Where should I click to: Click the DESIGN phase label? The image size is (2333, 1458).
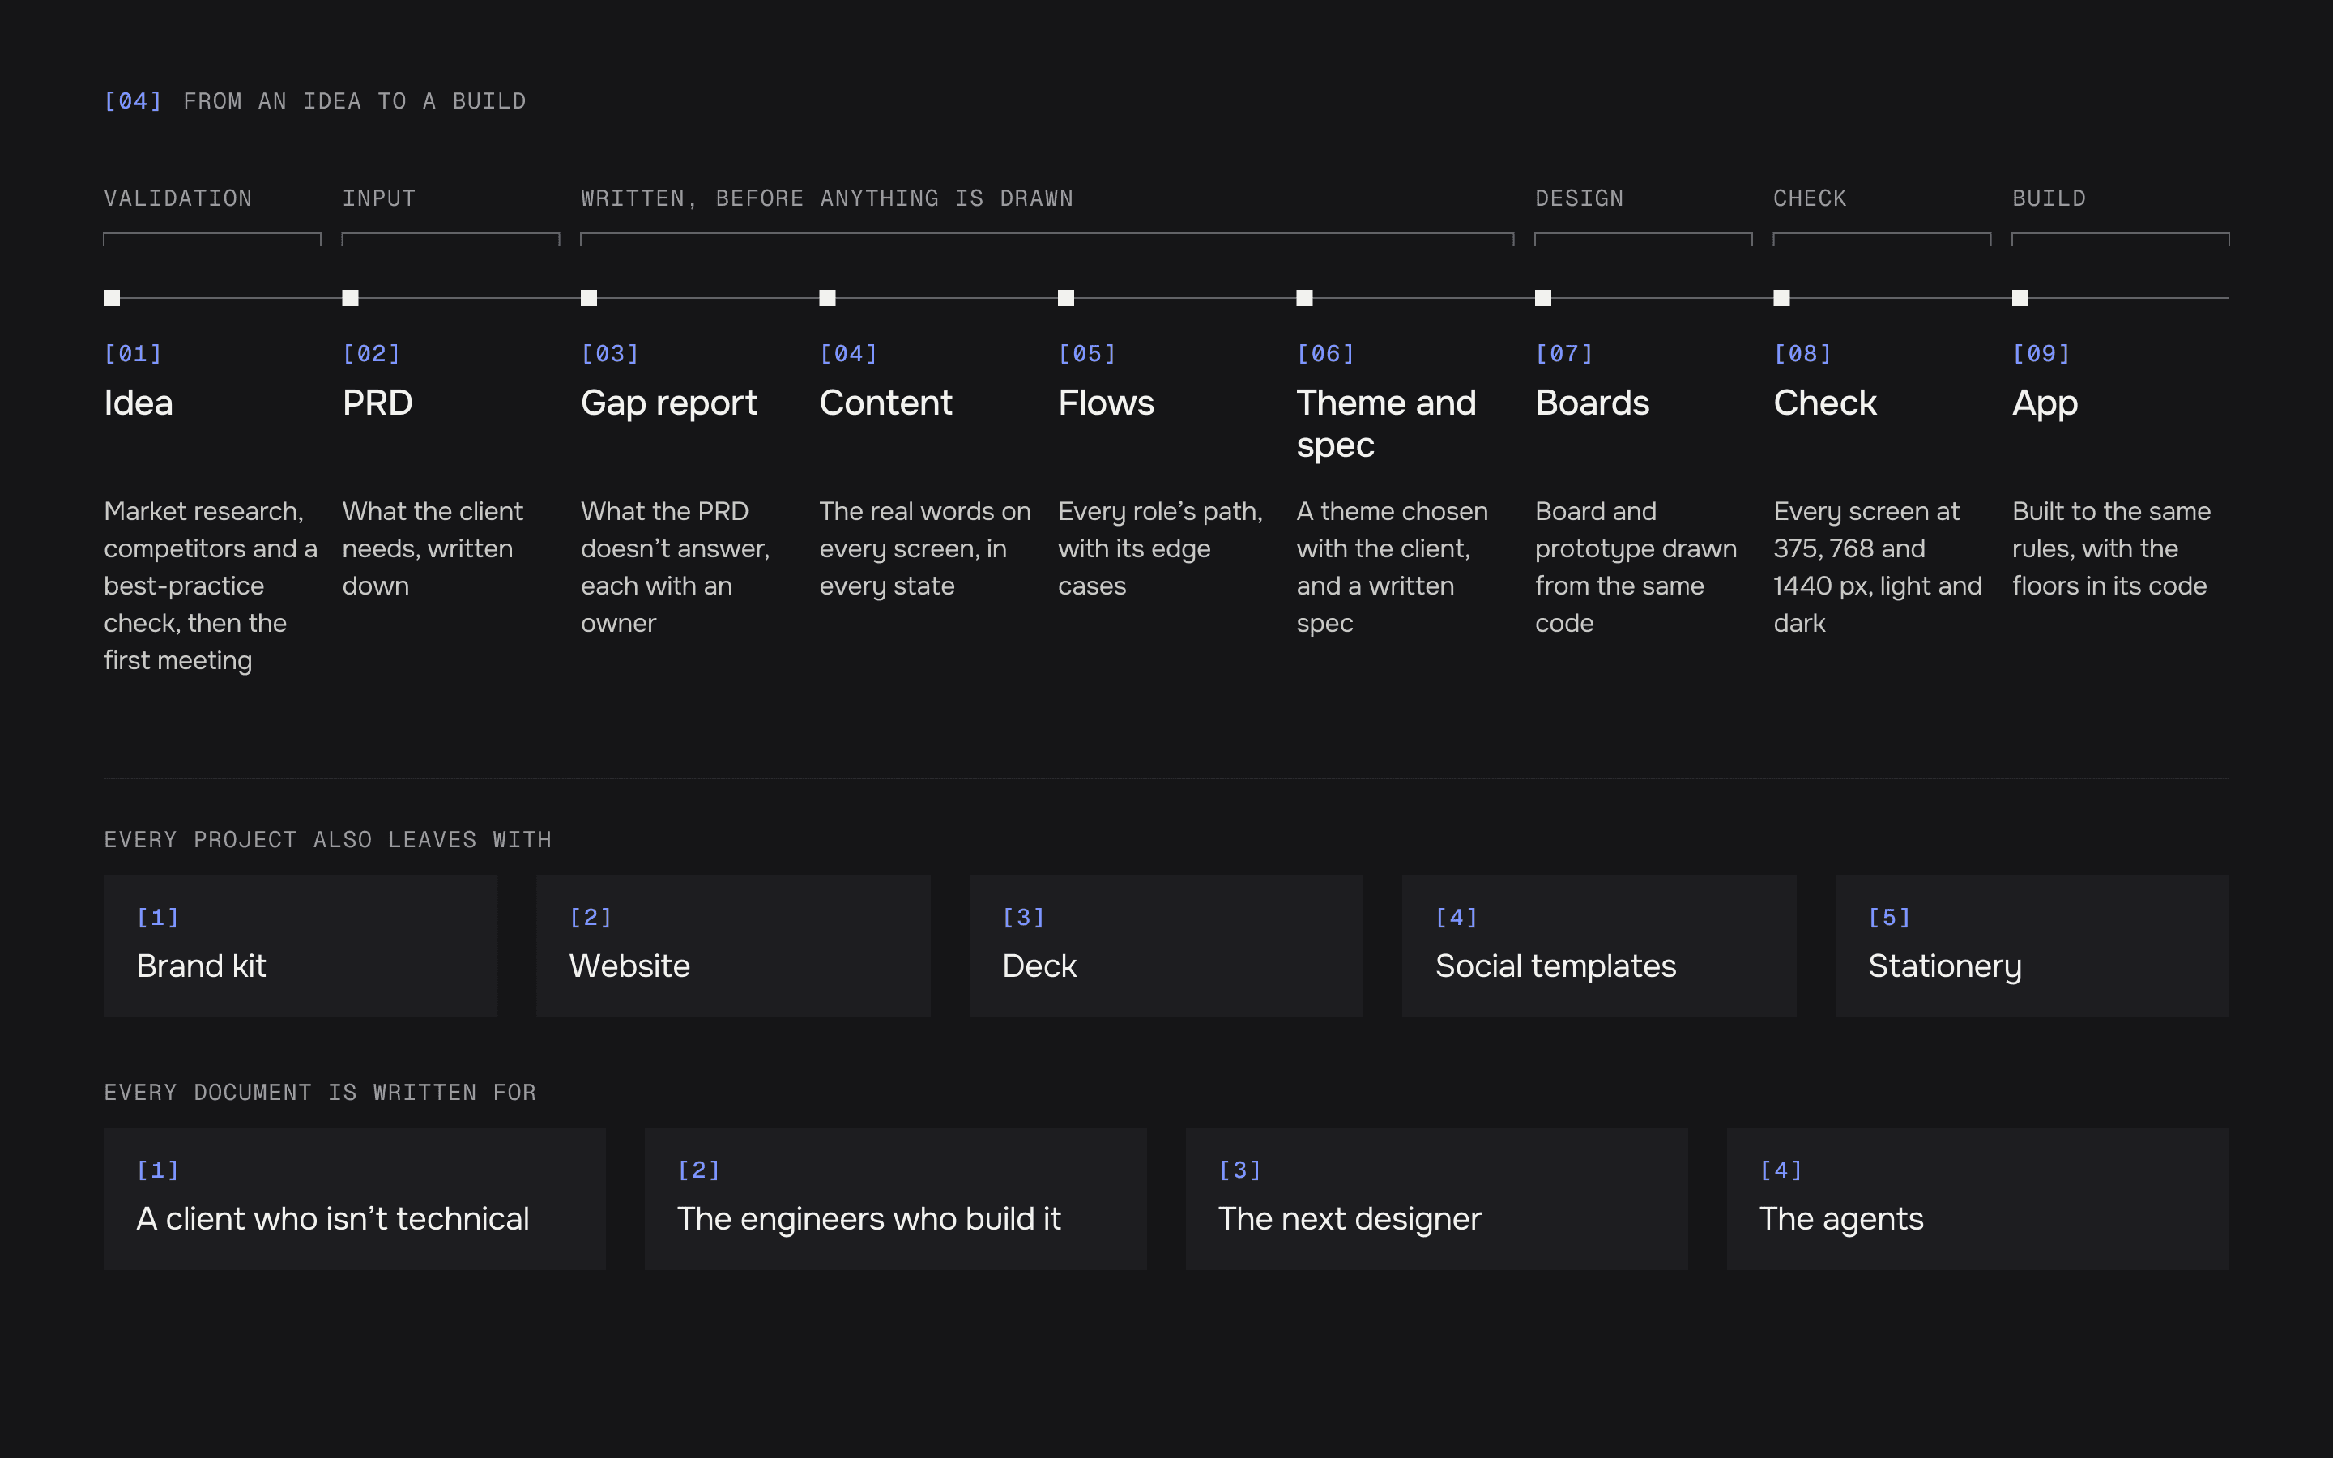point(1580,198)
